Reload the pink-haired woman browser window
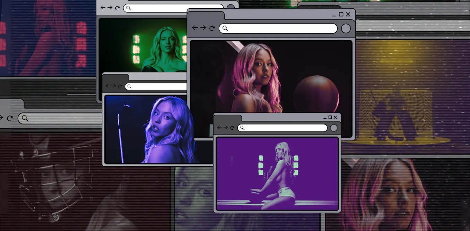This screenshot has width=470, height=231. pyautogui.click(x=212, y=28)
